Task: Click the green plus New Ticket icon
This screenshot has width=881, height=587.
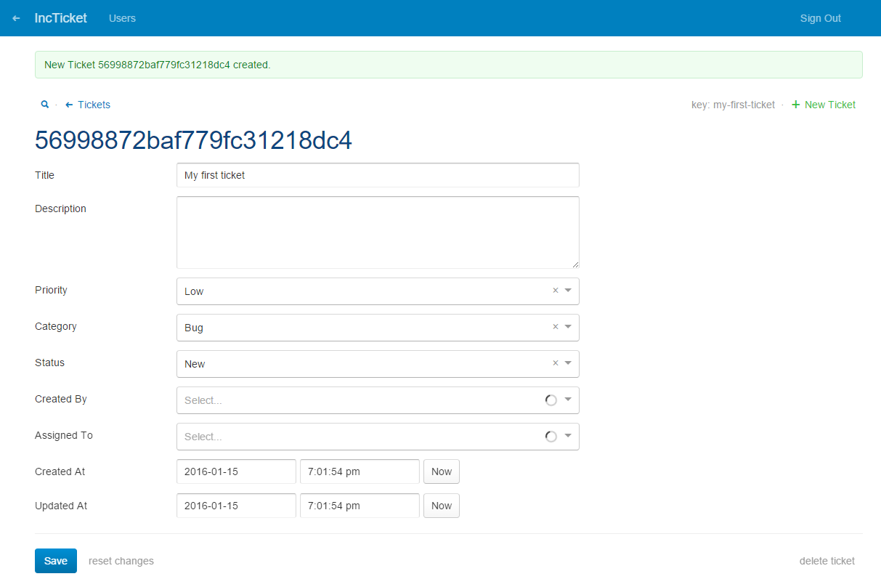Action: tap(795, 105)
